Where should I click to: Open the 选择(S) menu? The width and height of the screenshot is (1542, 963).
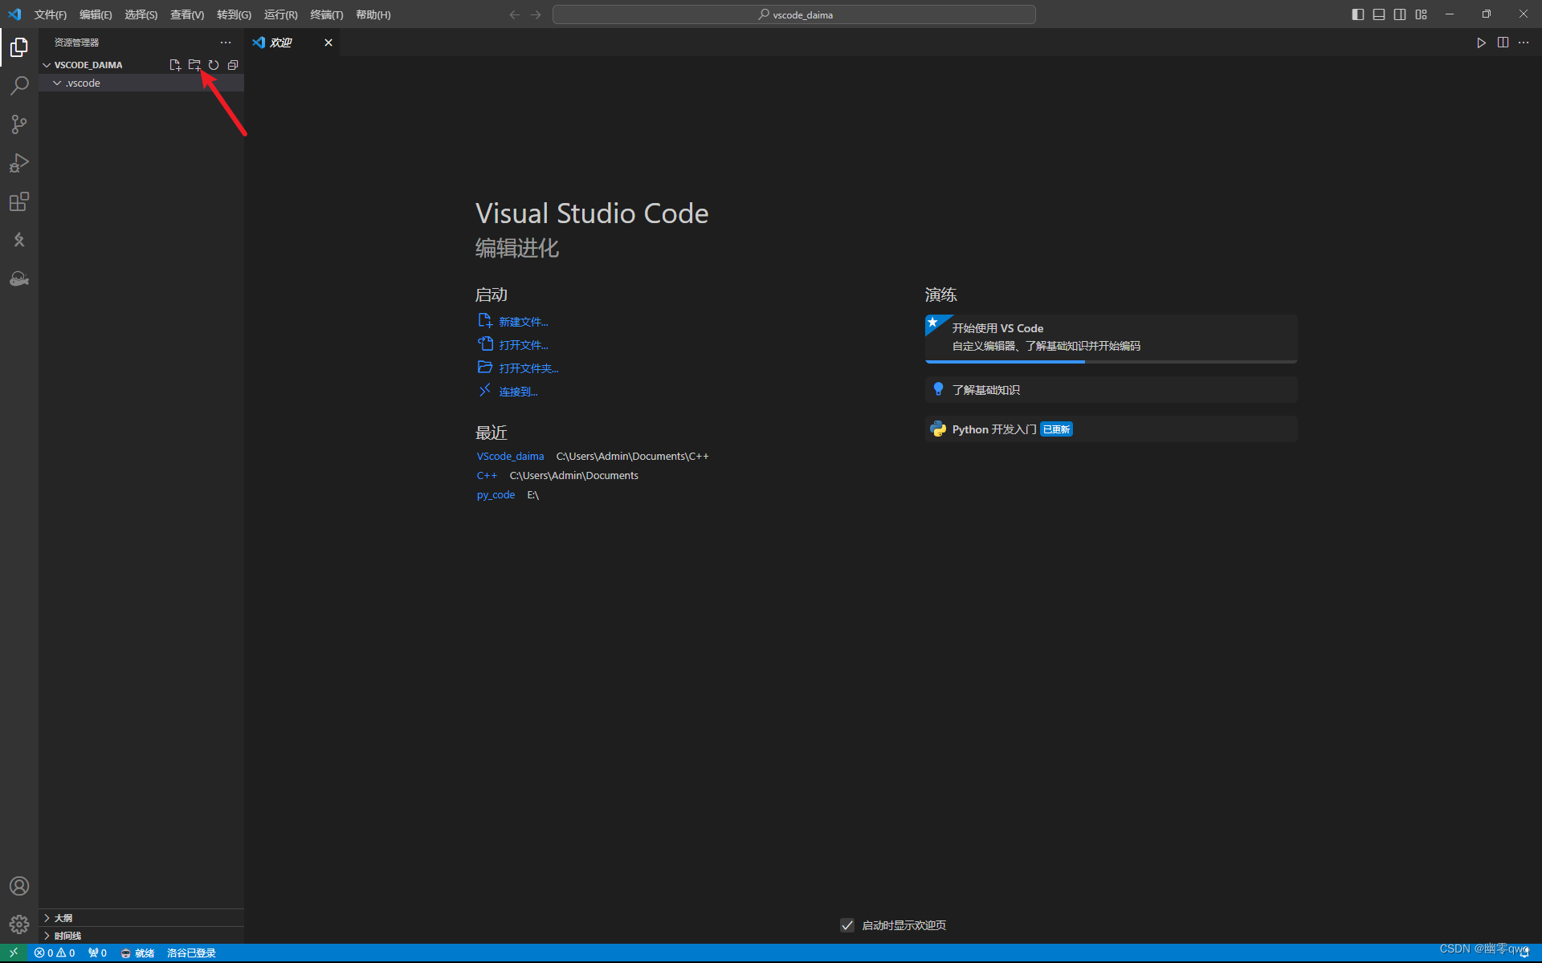click(x=141, y=14)
